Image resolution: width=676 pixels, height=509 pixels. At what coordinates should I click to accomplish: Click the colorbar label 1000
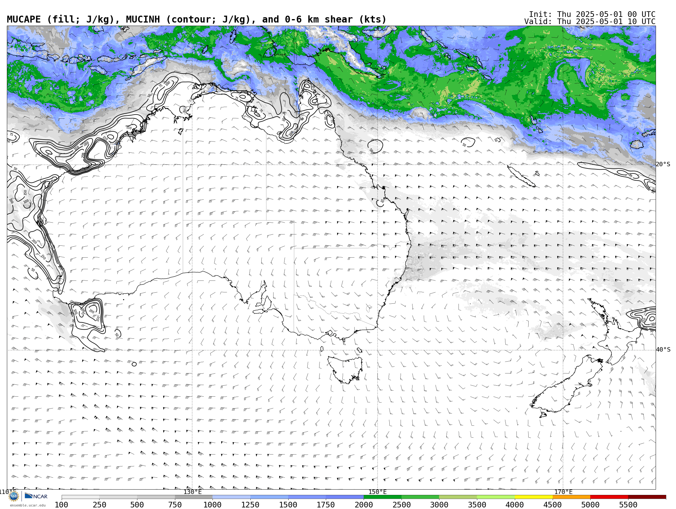coord(213,505)
